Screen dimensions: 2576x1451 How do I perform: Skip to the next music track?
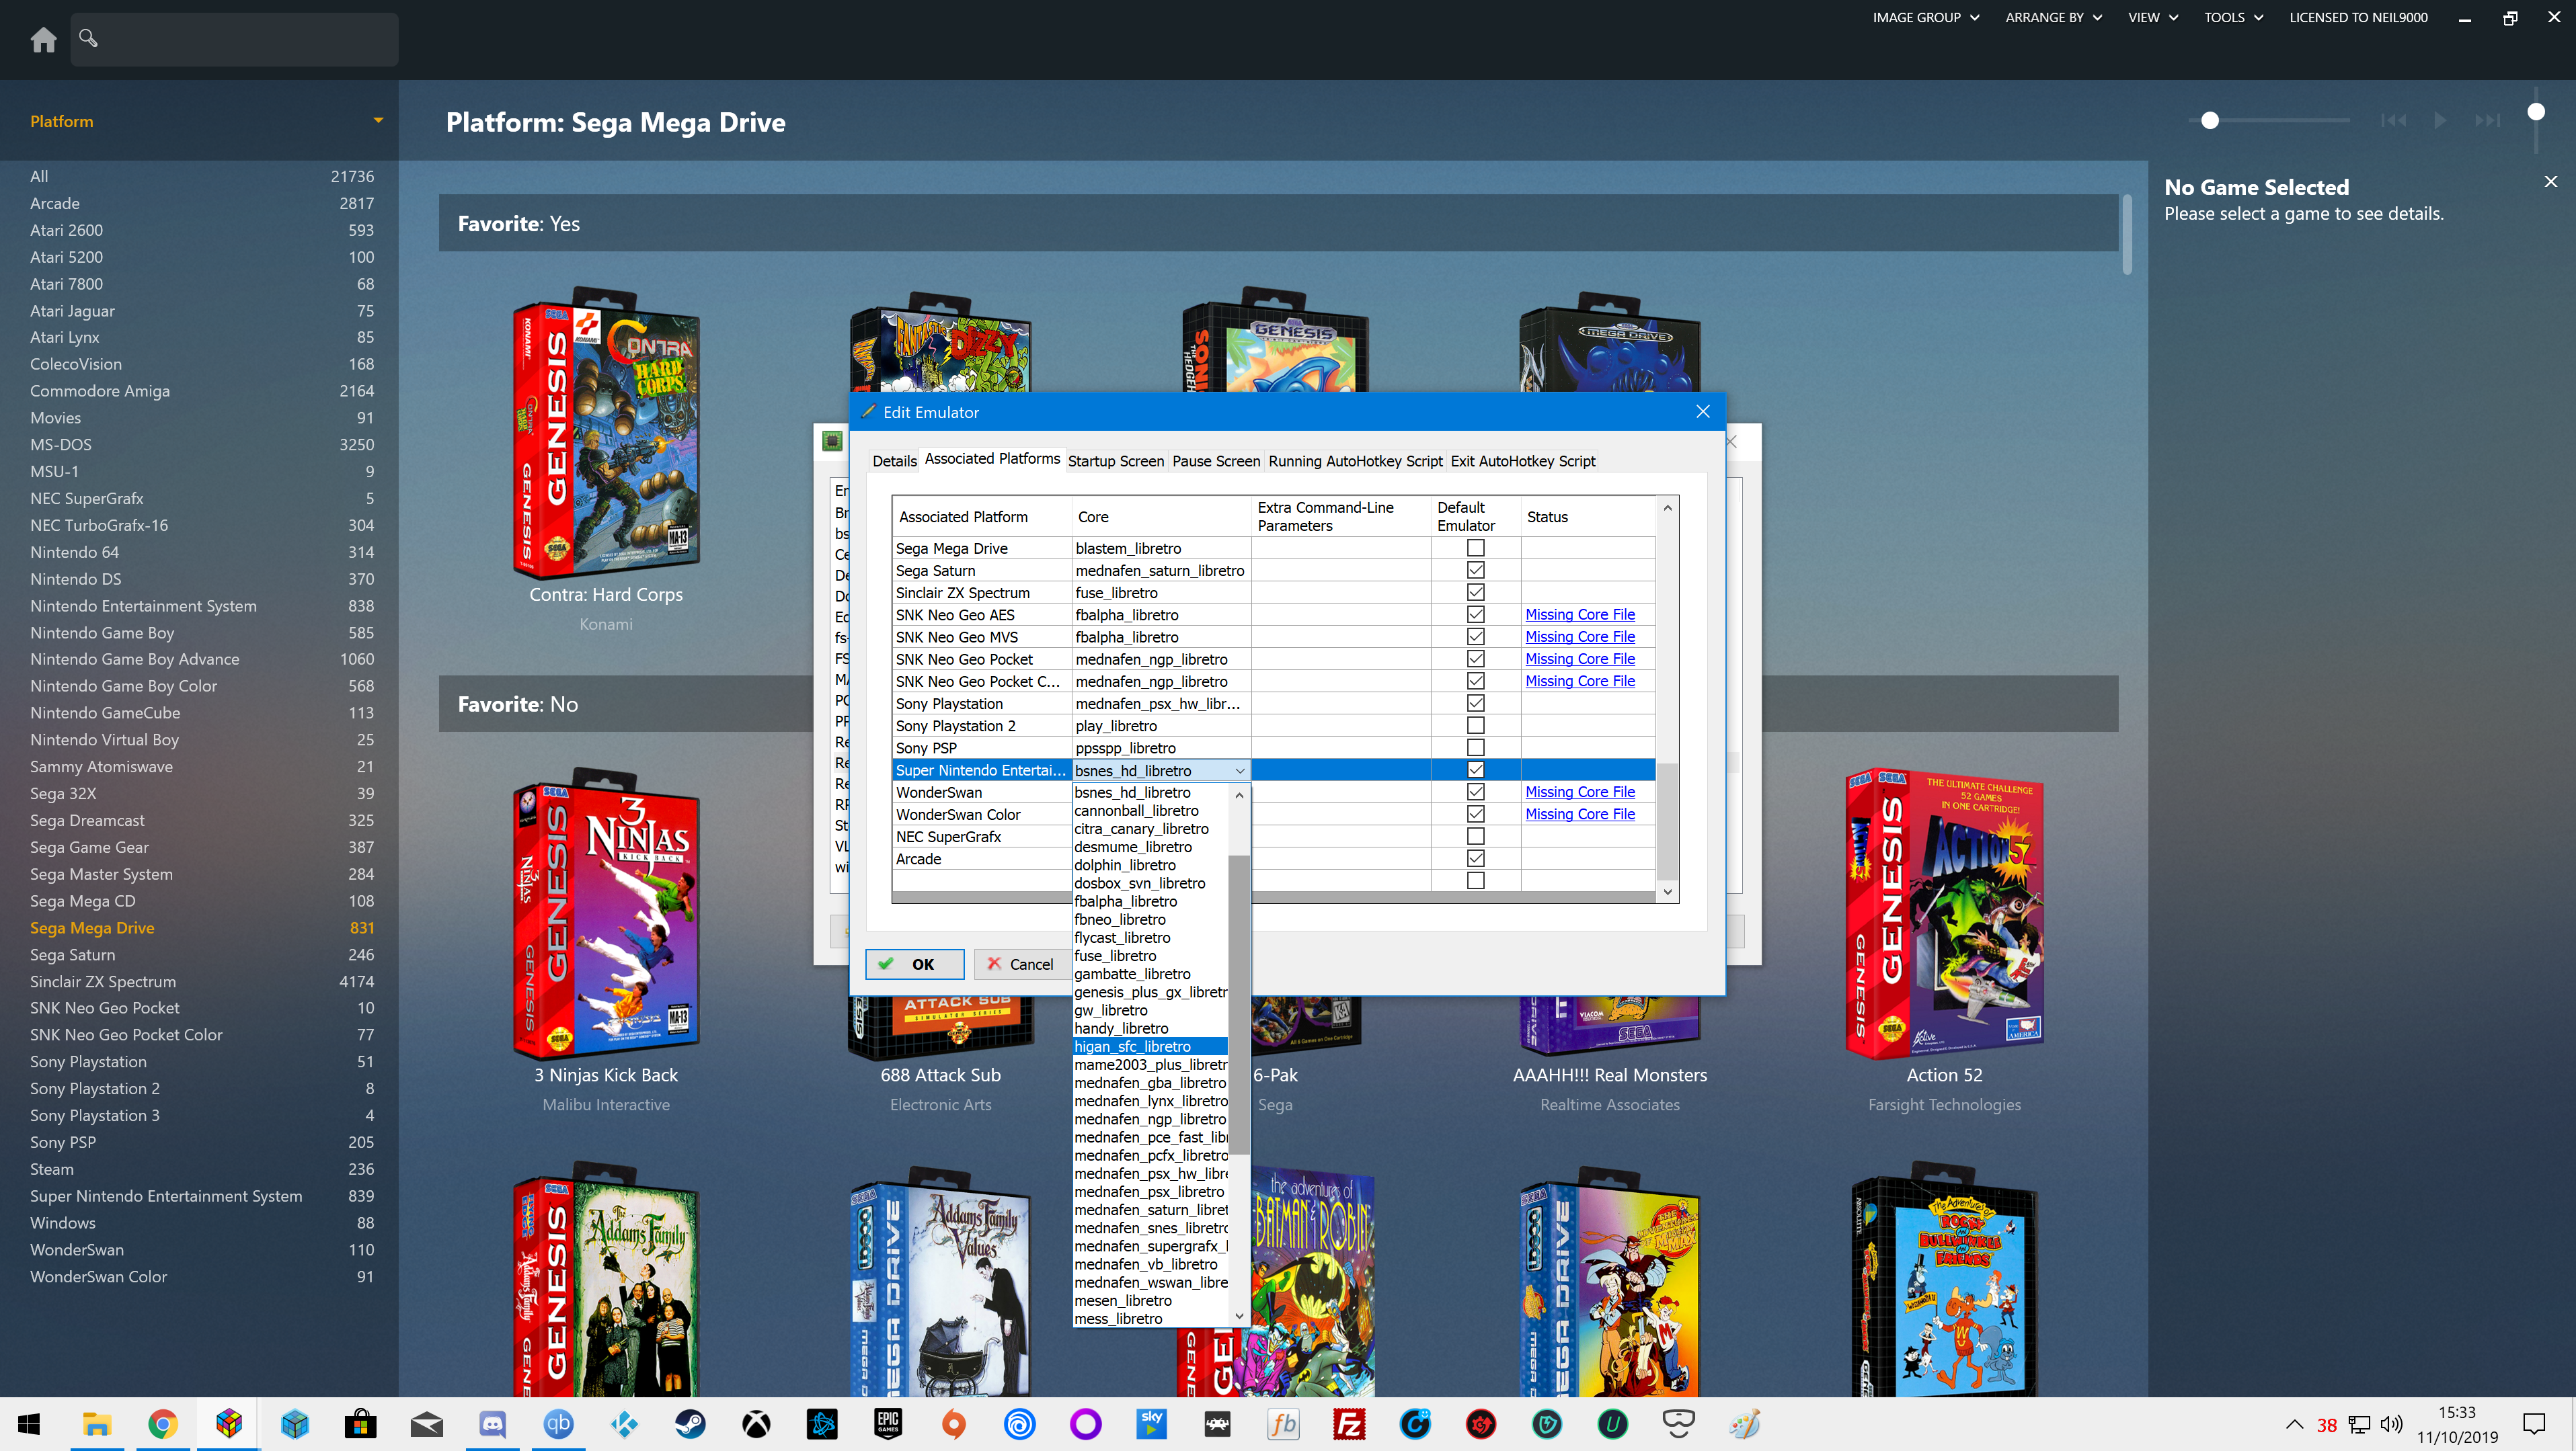[x=2487, y=121]
